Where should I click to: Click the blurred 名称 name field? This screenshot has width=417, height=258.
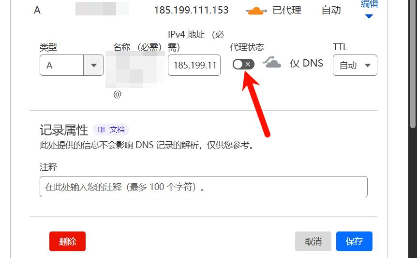(x=135, y=69)
